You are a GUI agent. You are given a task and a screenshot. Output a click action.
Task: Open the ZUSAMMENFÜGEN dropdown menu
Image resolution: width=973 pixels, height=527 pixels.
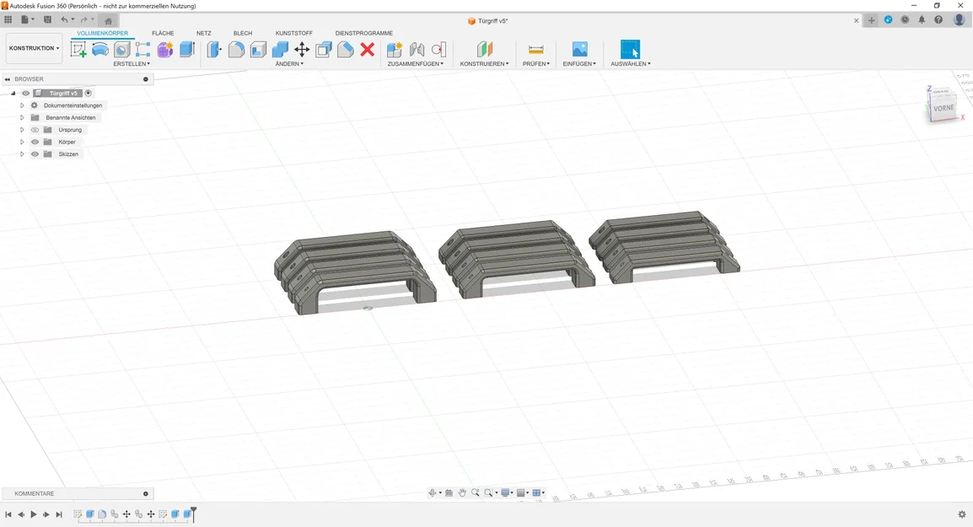point(415,64)
